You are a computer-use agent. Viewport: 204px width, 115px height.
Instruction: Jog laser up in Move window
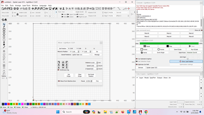coord(63,62)
